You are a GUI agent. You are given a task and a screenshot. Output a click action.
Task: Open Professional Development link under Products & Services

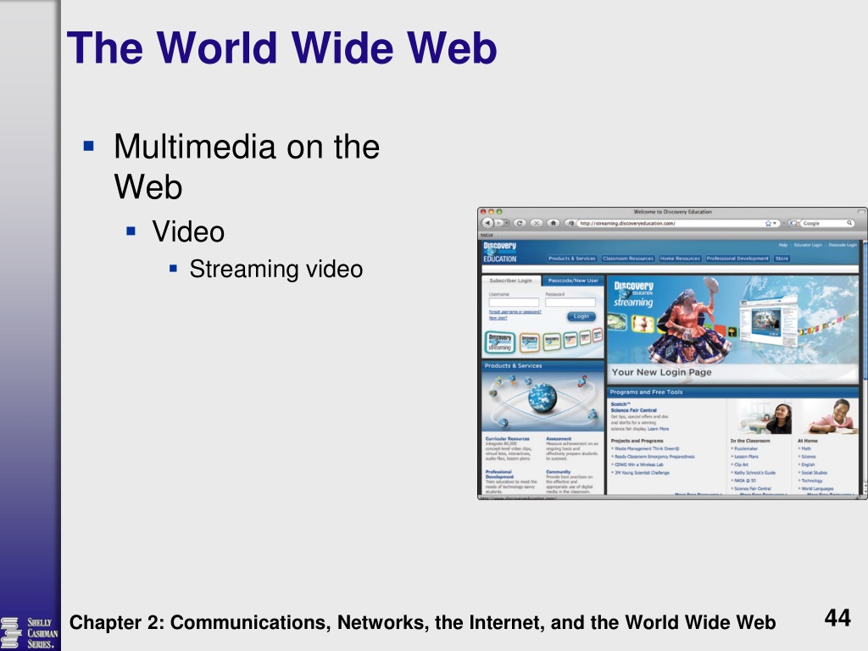(499, 475)
